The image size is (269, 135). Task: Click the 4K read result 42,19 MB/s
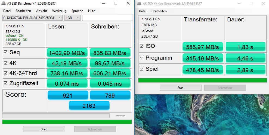tap(67, 63)
